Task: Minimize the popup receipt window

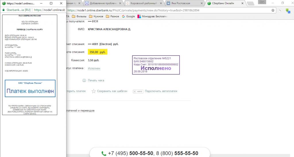Action: (41, 3)
